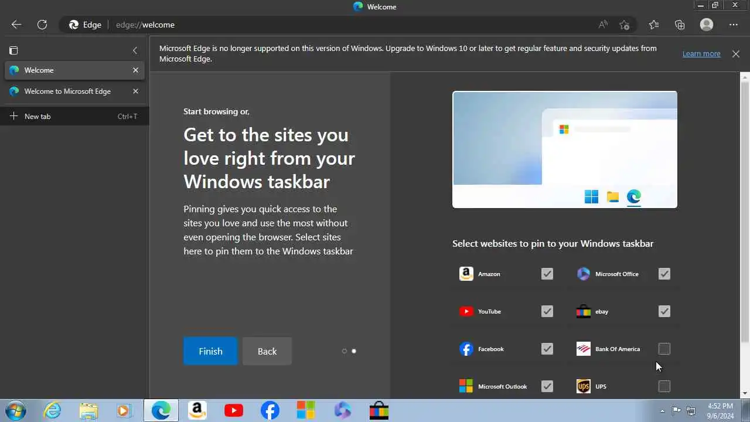Open a New tab
The image size is (750, 422).
pos(74,116)
